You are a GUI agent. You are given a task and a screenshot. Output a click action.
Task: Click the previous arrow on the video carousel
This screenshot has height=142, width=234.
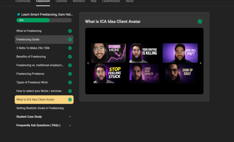[88, 63]
